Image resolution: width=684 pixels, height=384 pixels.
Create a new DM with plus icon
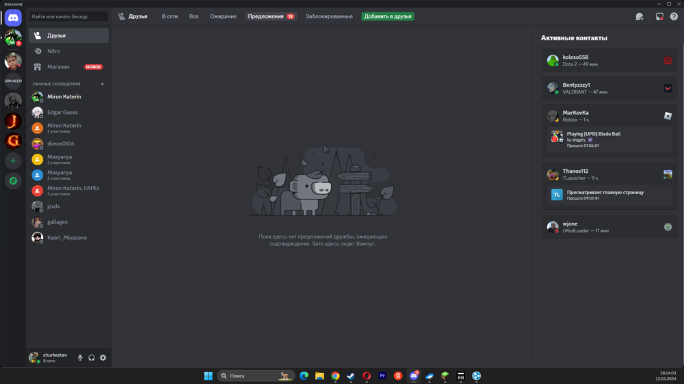[x=102, y=83]
